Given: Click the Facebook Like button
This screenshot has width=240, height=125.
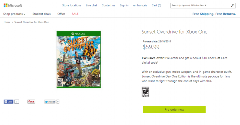Looking at the screenshot, I should [x=8, y=102].
